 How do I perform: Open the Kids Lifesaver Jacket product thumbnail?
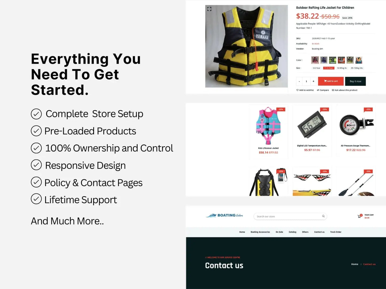268,126
